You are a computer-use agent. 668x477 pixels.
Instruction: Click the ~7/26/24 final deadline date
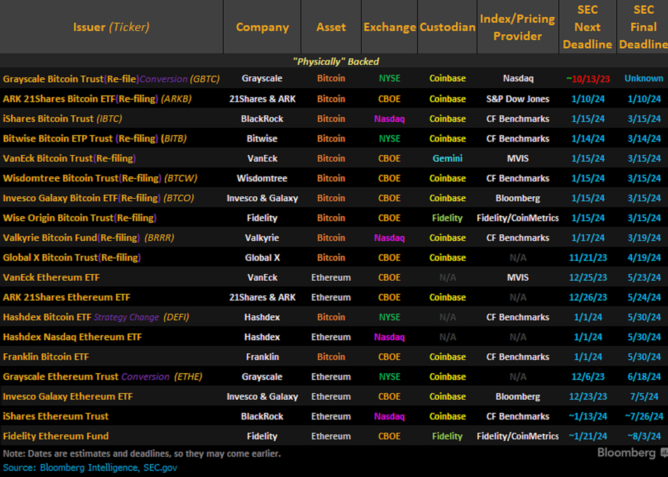[x=644, y=416]
